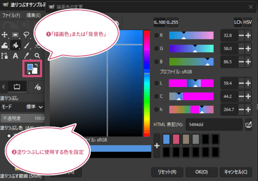Select the h channel radio button

[157, 109]
